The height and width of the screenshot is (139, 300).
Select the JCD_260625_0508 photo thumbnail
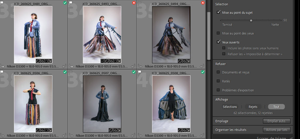(171, 104)
